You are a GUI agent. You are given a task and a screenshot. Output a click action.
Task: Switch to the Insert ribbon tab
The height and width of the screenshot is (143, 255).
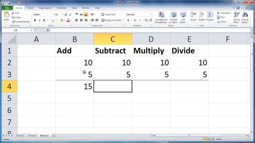coord(30,8)
